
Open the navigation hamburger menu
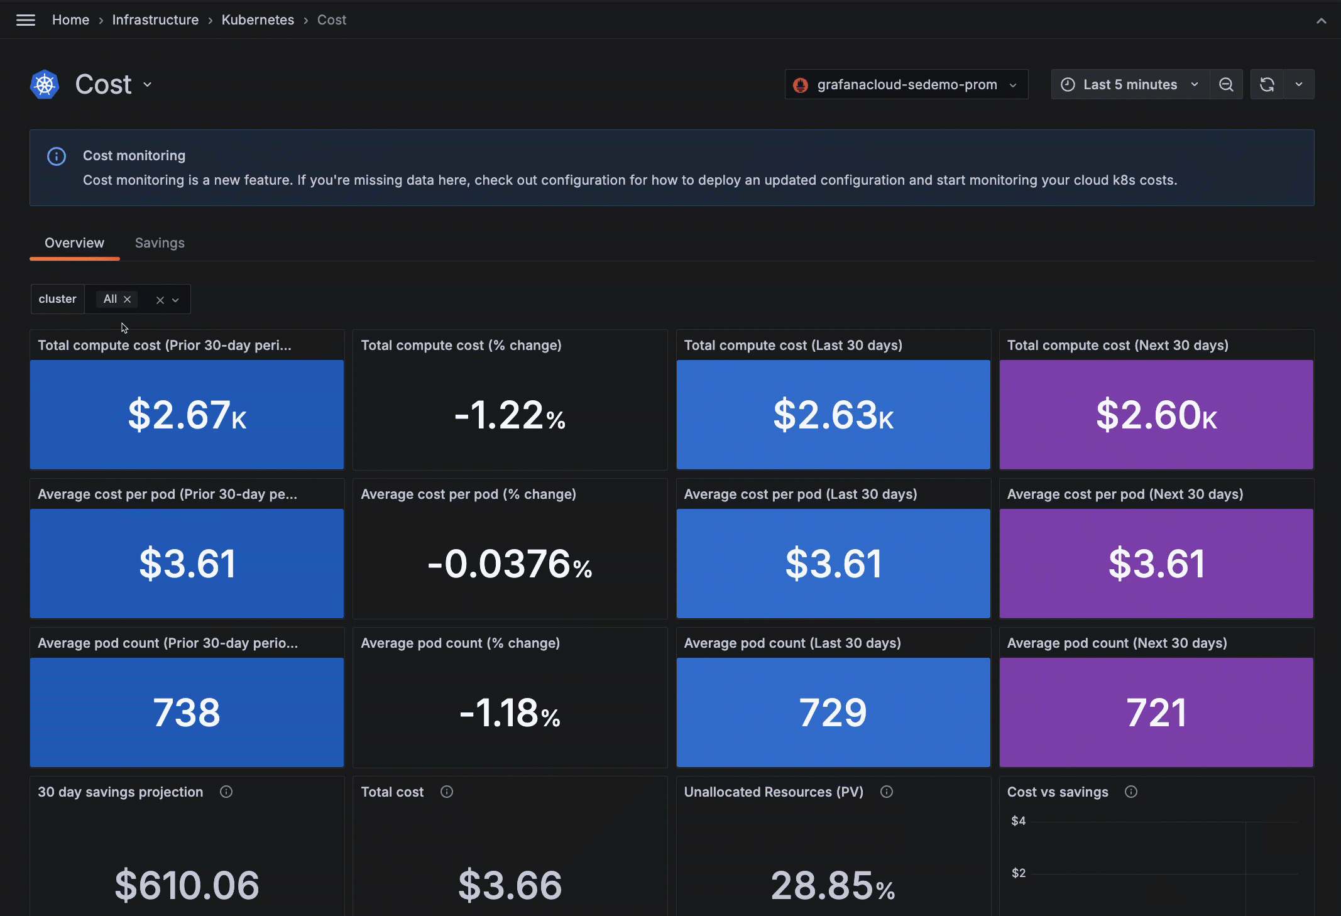tap(25, 19)
